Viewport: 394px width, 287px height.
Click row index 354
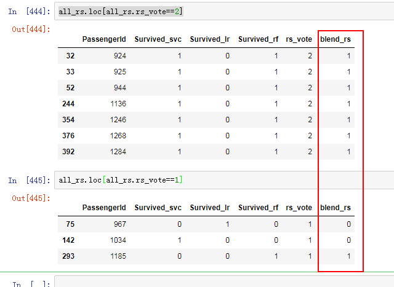68,120
